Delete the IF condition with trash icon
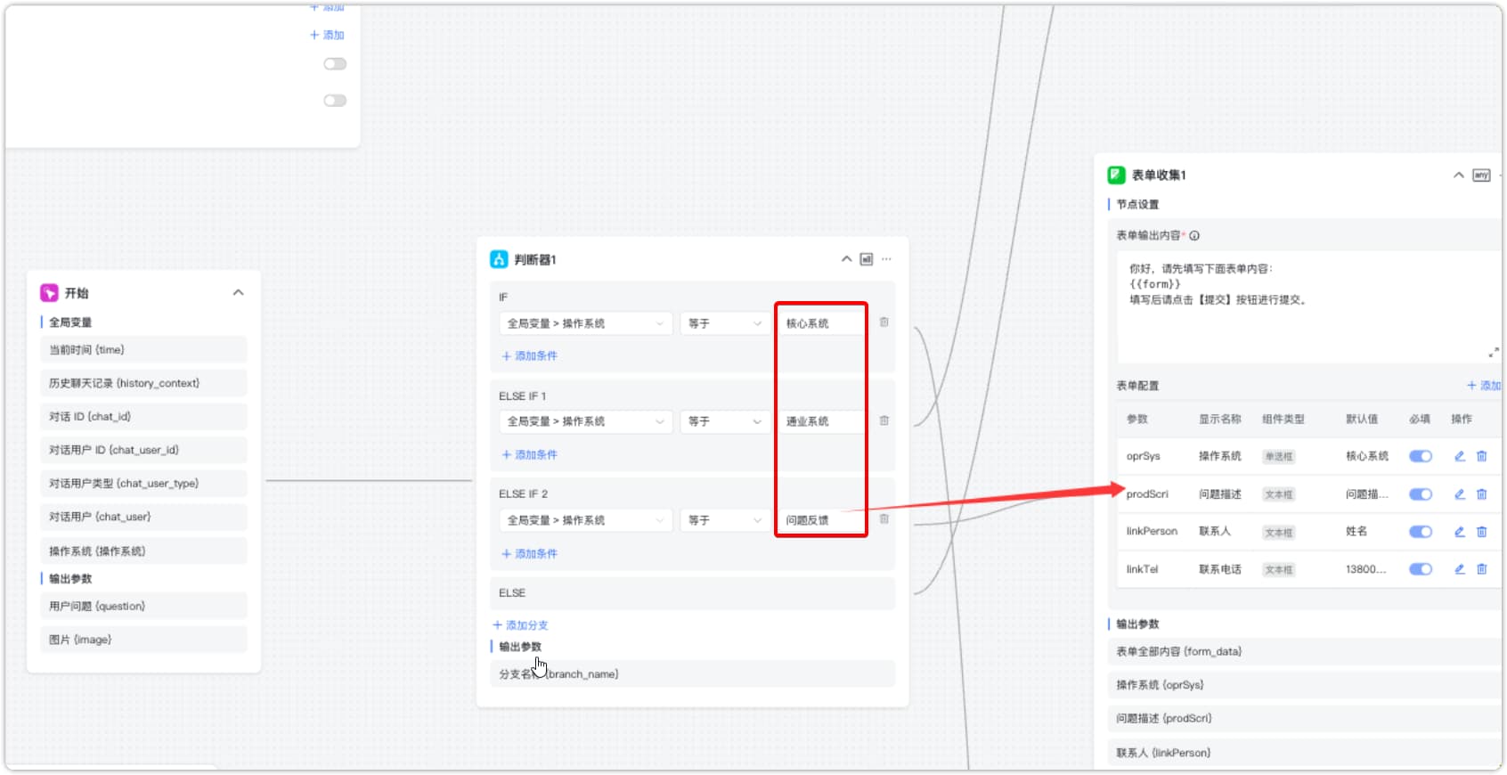 (884, 322)
